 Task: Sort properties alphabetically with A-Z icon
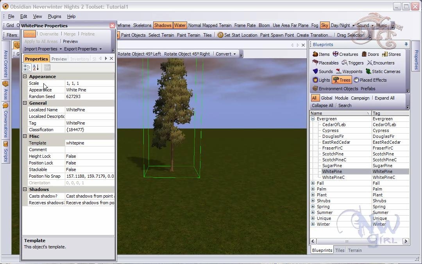tap(36, 68)
